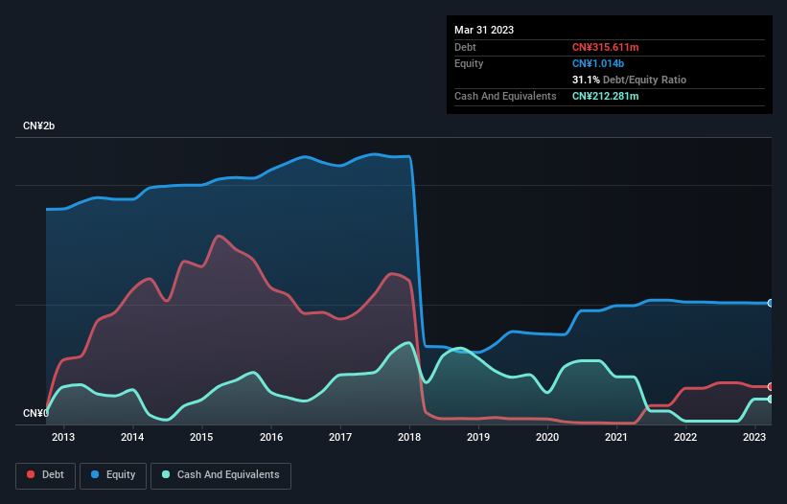Toggle the Debt series in legend

44,475
